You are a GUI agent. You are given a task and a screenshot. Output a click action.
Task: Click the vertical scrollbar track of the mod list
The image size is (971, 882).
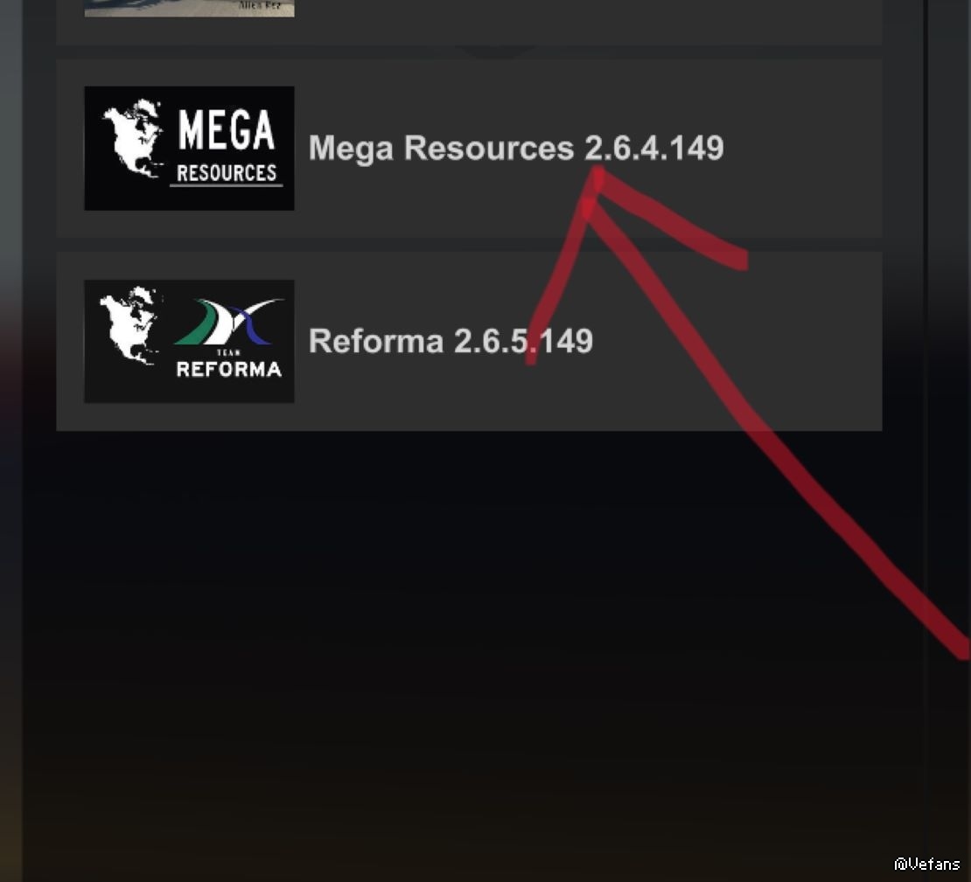point(925,434)
